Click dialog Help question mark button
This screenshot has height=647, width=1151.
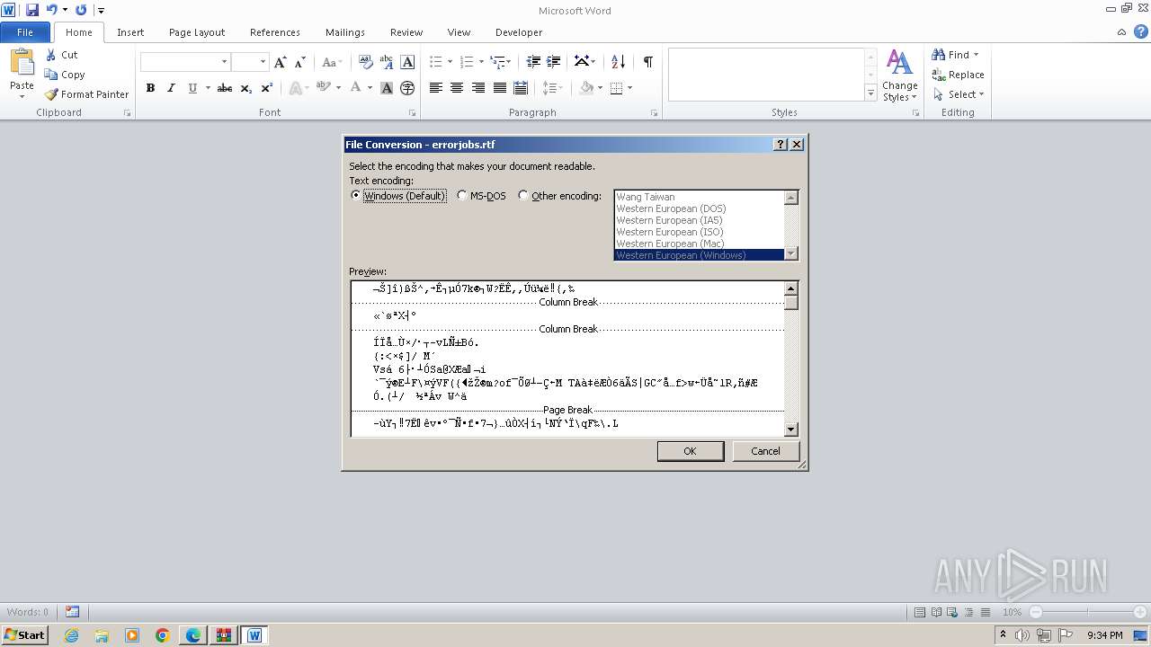(x=781, y=145)
